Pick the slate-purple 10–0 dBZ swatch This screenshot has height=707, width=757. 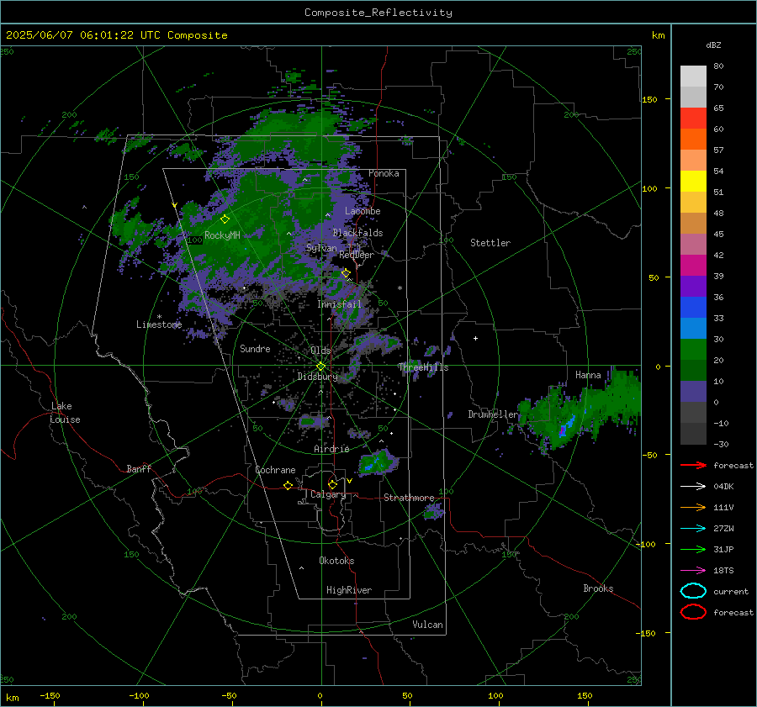coord(693,391)
